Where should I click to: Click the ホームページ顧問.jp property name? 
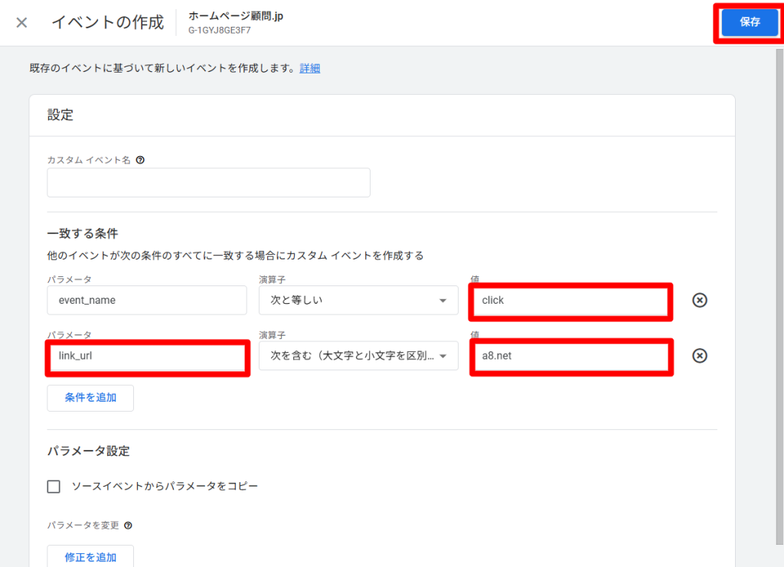[x=235, y=16]
